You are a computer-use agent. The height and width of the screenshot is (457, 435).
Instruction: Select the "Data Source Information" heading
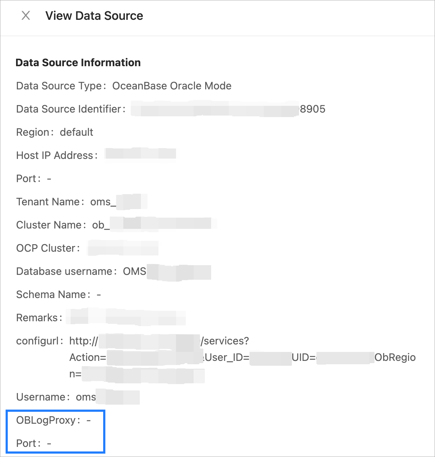78,62
